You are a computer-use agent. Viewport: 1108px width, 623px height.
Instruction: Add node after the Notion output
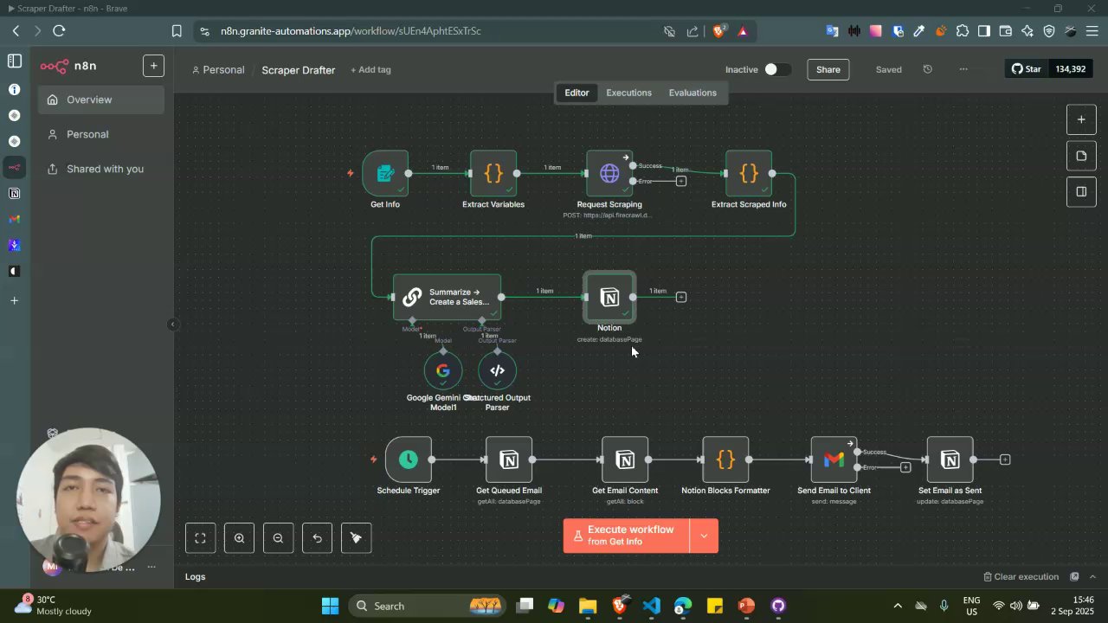point(681,298)
